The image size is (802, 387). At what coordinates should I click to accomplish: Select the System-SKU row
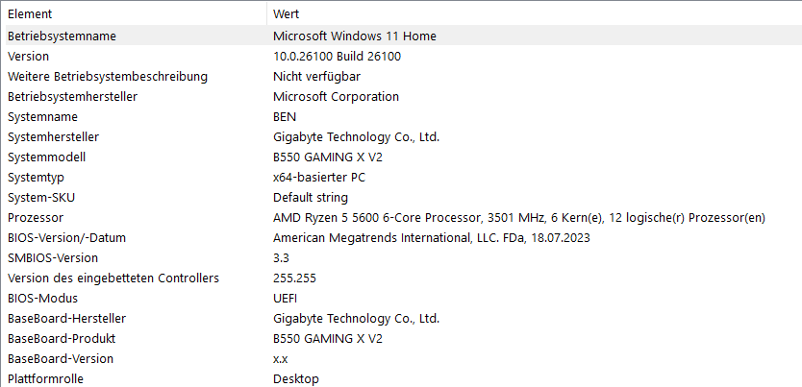pyautogui.click(x=41, y=197)
